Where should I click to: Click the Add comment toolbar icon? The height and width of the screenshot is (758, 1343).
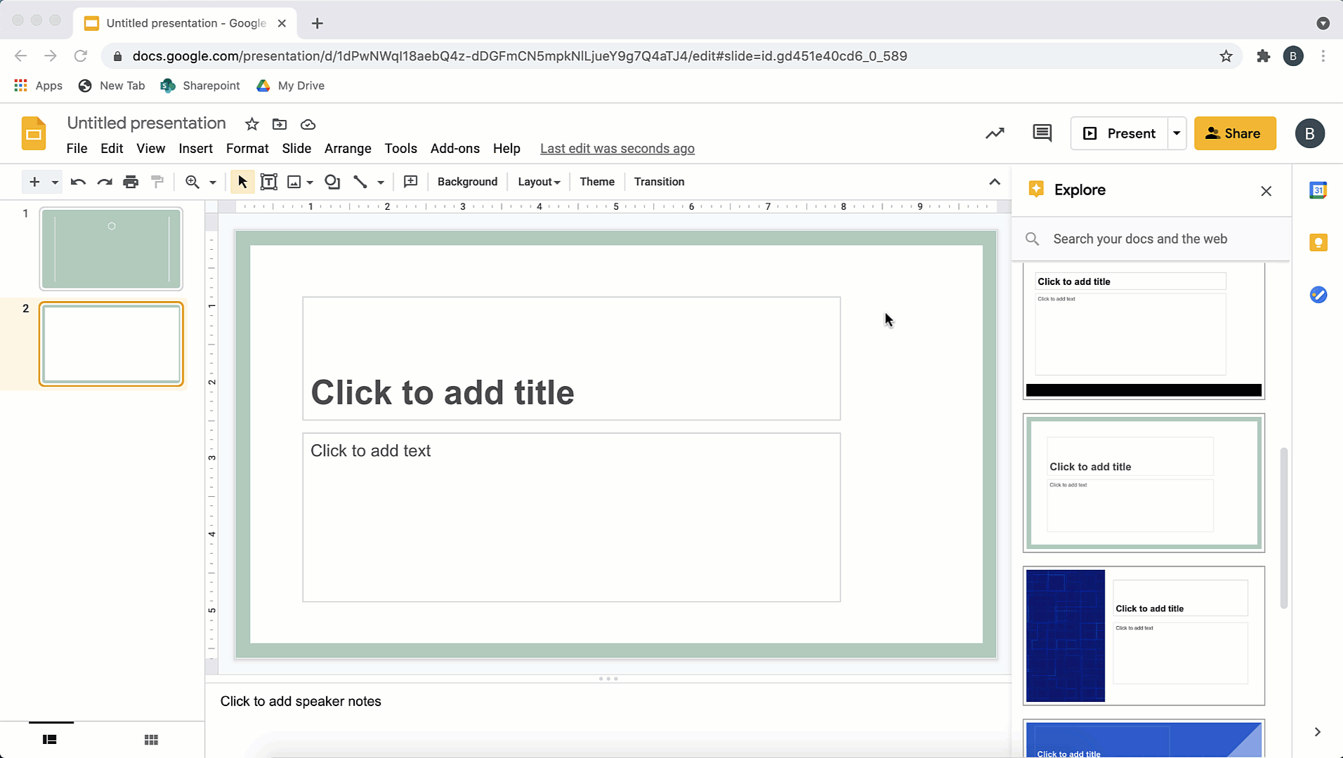coord(411,182)
